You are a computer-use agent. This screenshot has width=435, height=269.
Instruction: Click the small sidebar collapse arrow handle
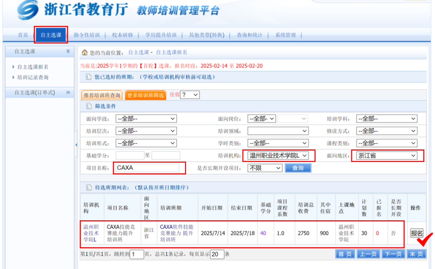pos(76,145)
